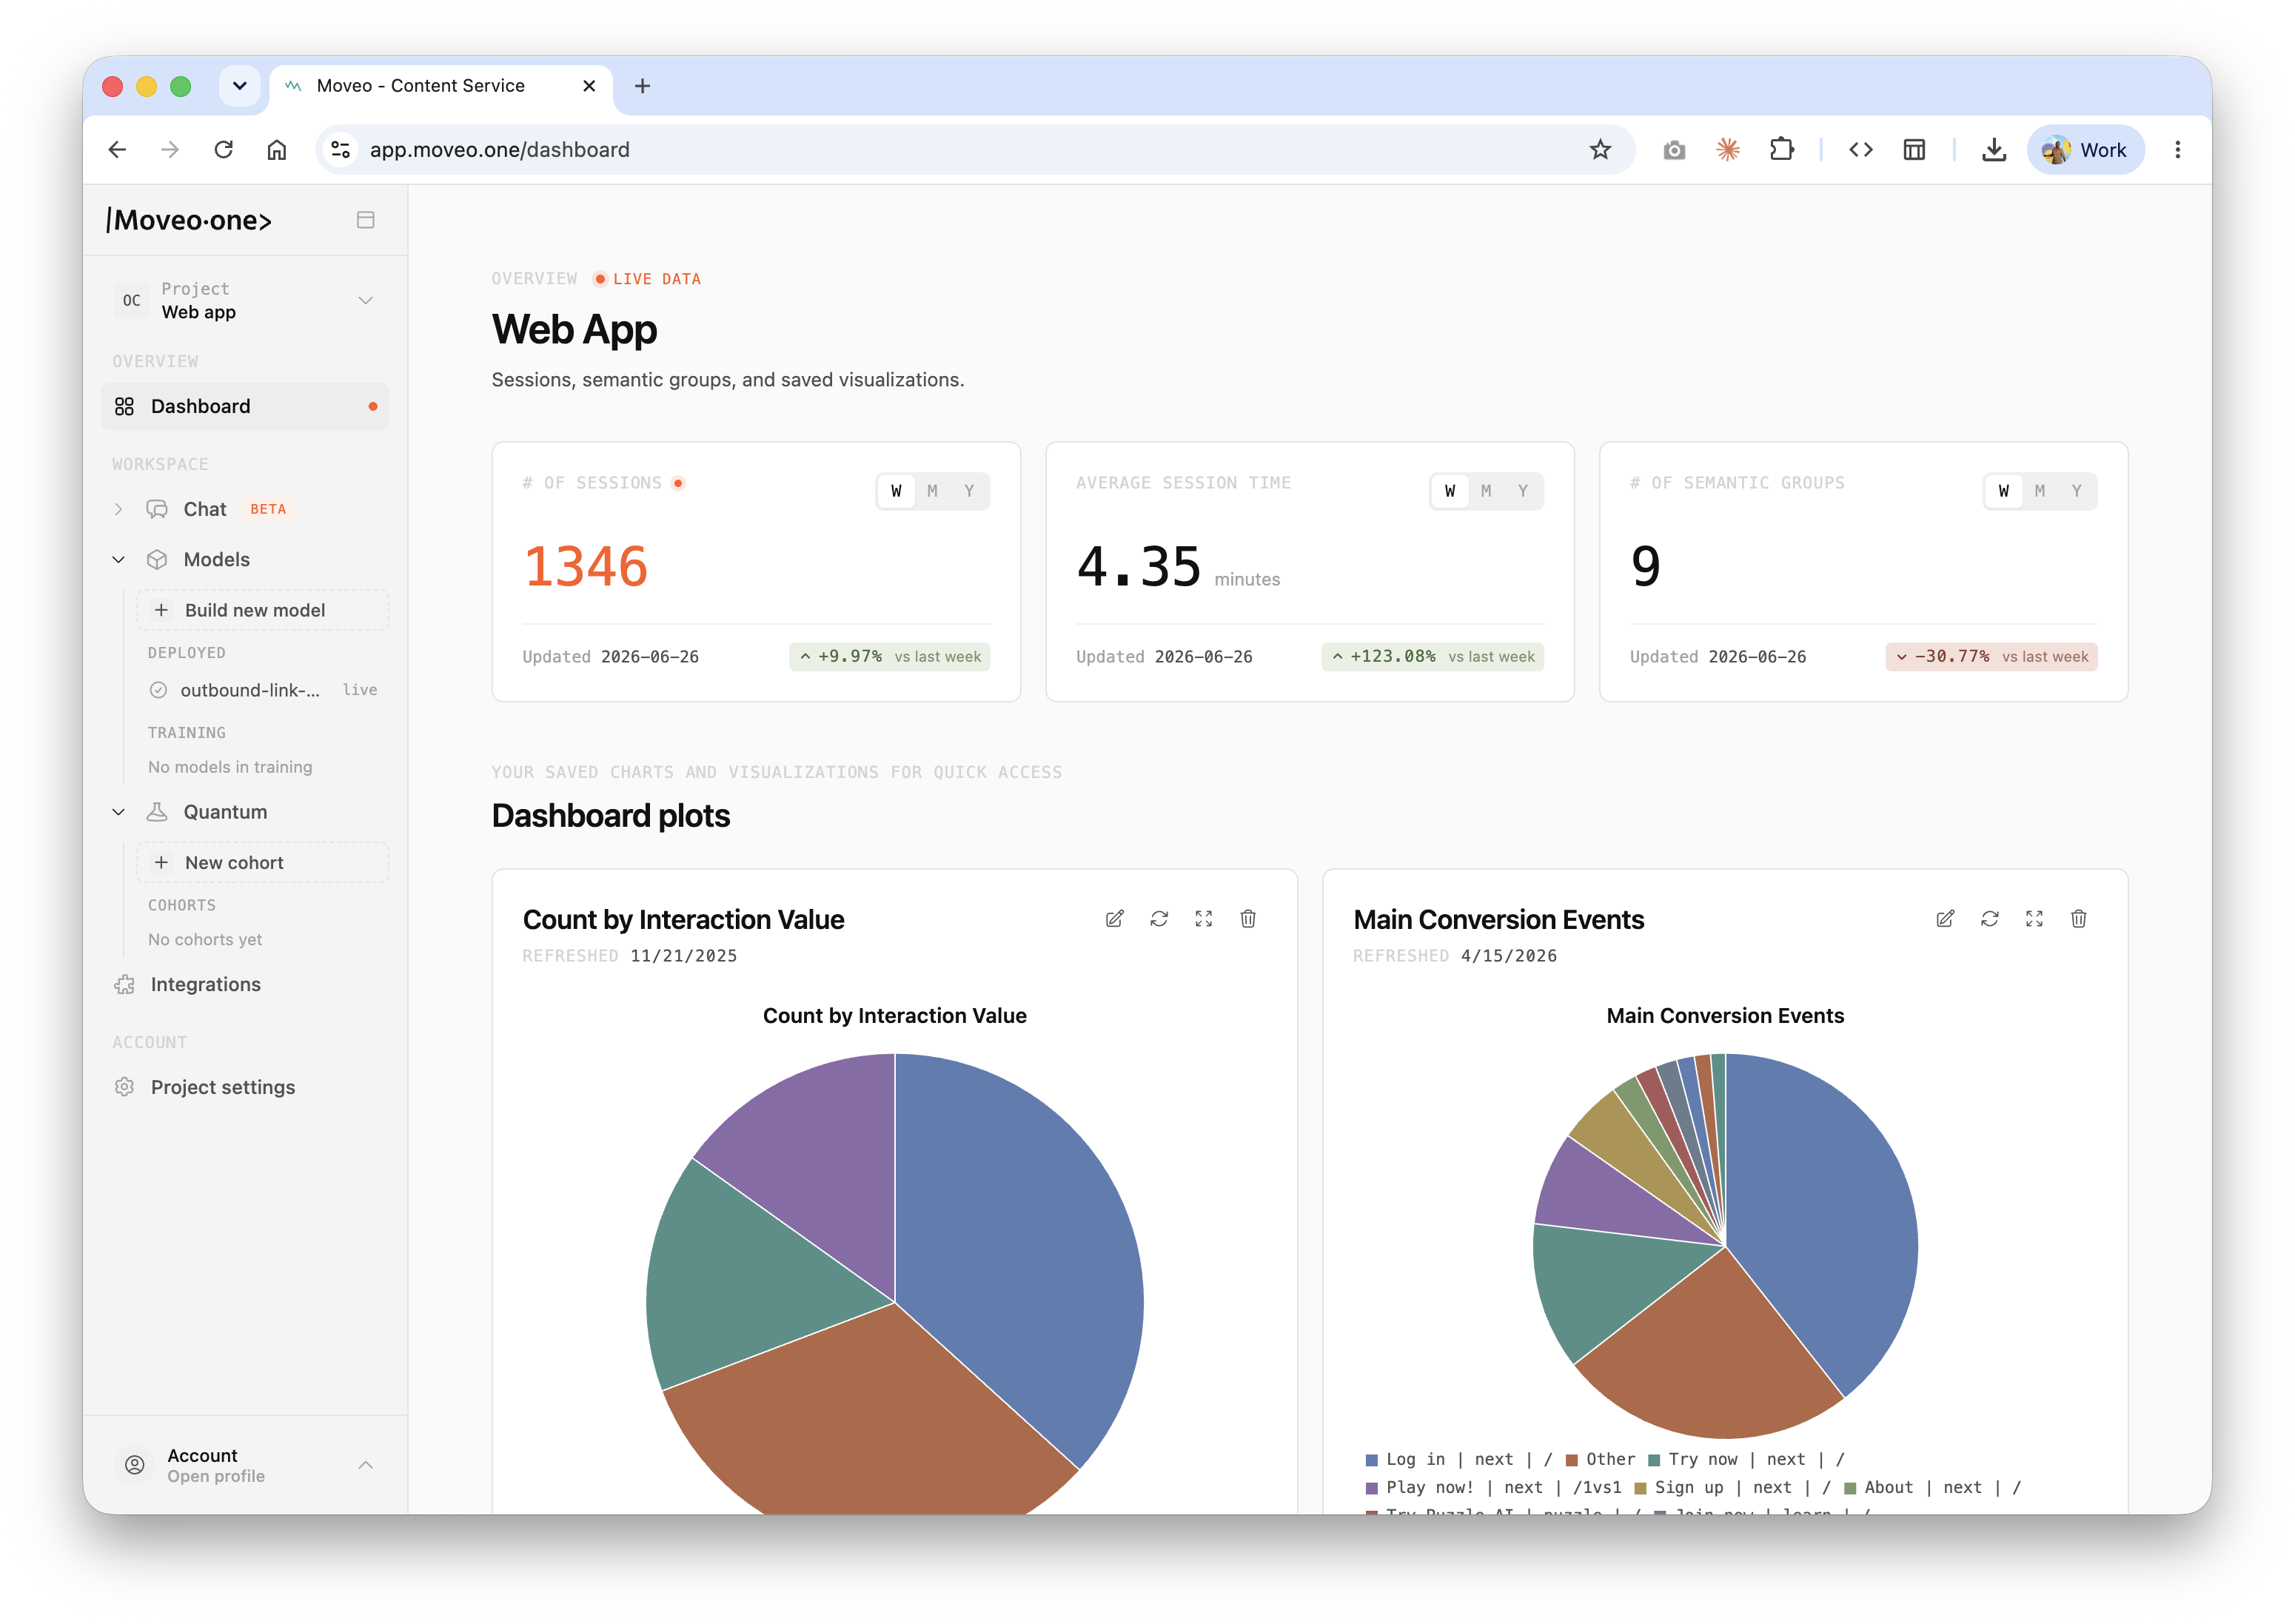The width and height of the screenshot is (2295, 1624).
Task: Select W range for Average Session Time
Action: coord(1450,491)
